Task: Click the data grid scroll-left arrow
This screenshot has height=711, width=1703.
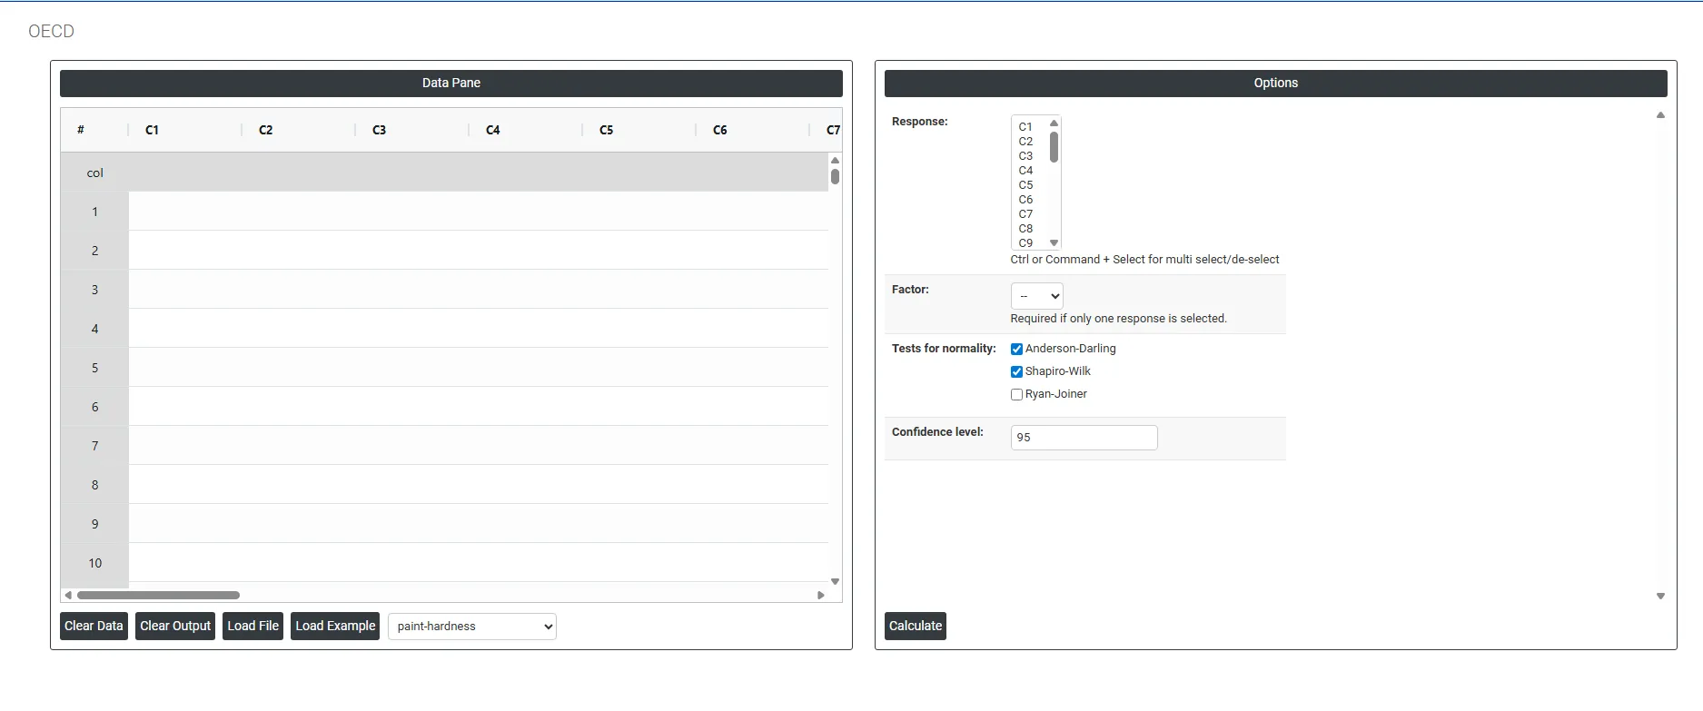Action: point(68,596)
